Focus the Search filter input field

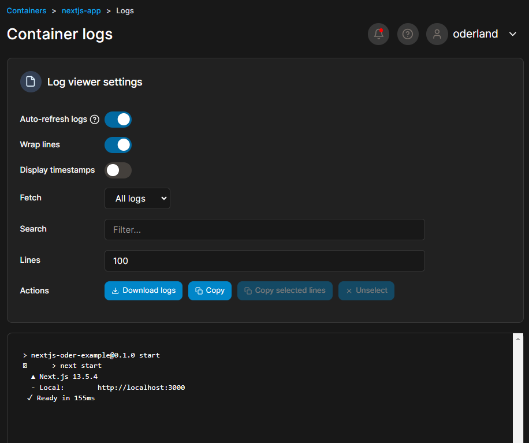[x=264, y=229]
